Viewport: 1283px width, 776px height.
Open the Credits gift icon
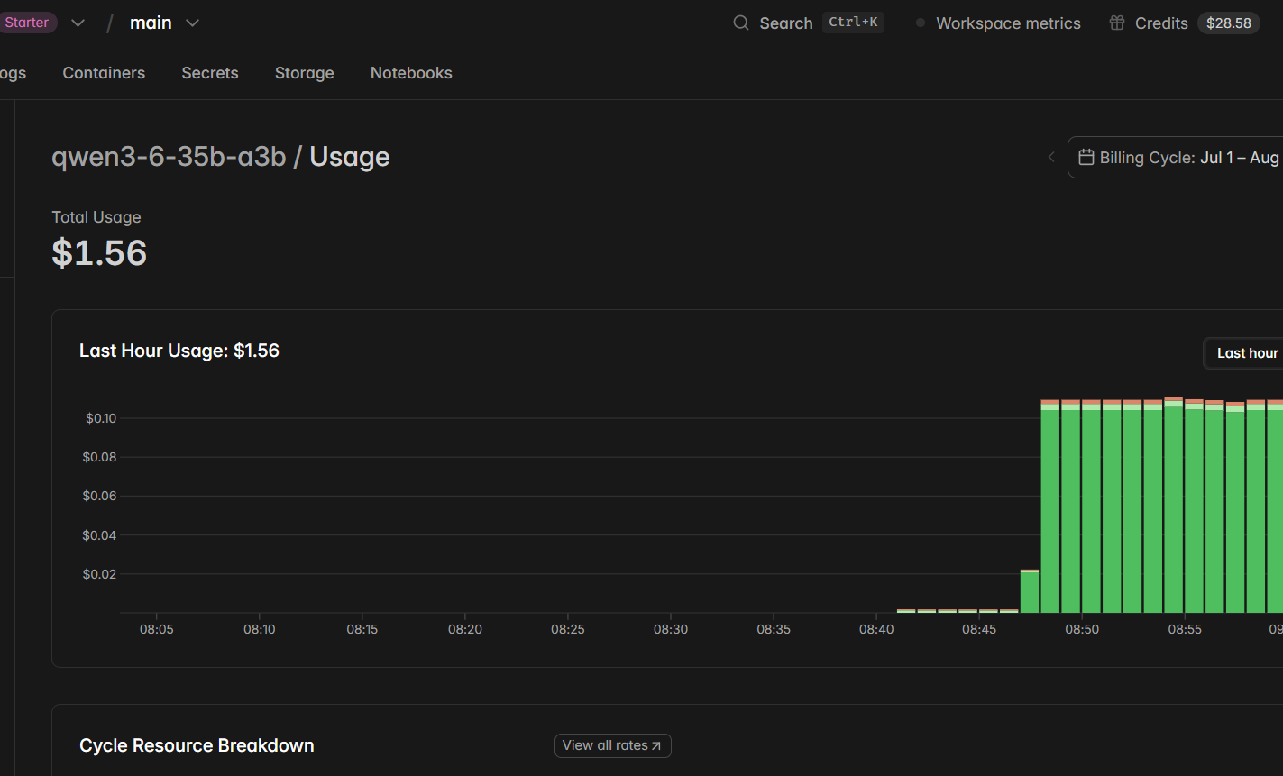1117,23
